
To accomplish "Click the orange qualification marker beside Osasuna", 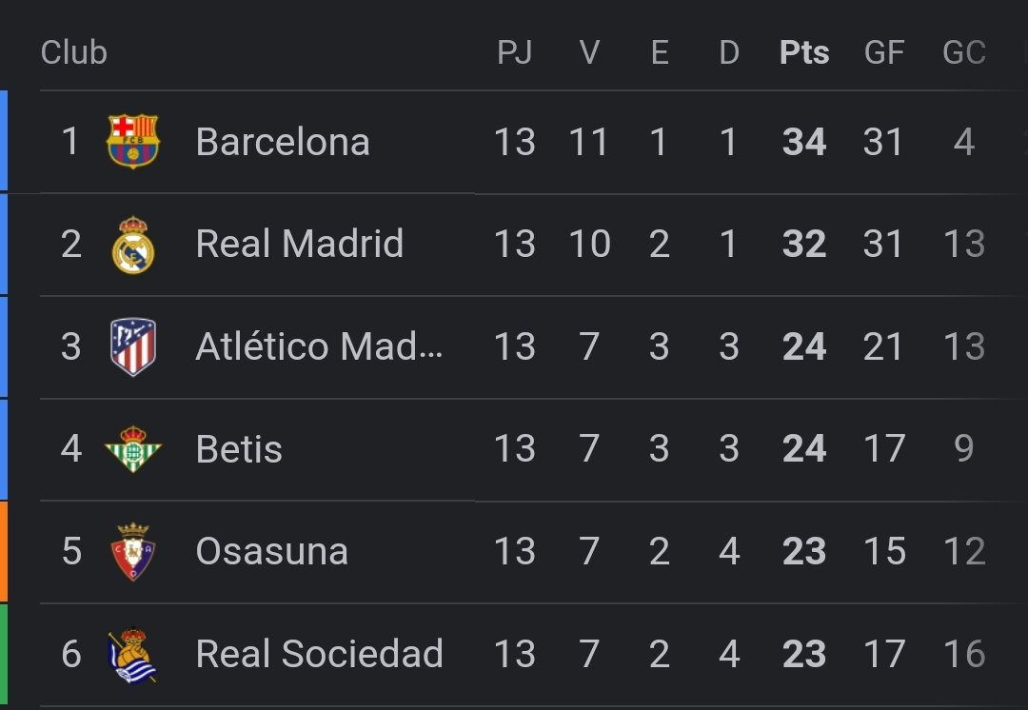I will click(4, 552).
